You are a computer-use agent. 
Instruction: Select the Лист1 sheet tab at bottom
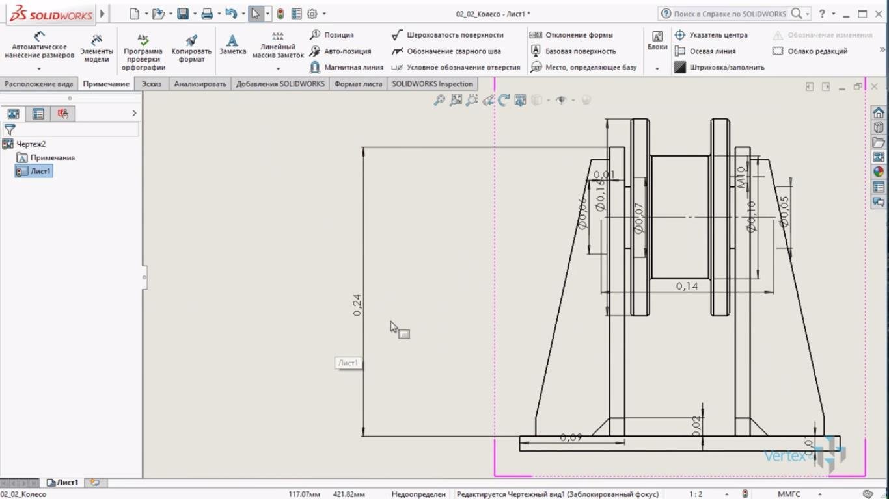pos(63,483)
